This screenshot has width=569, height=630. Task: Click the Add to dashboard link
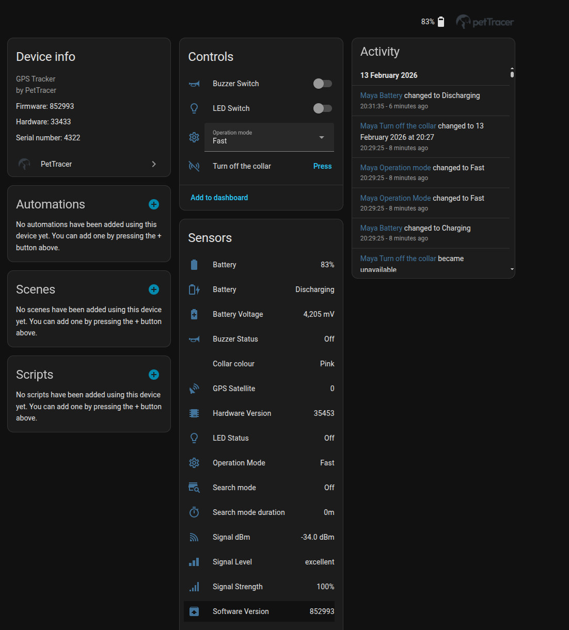tap(219, 198)
